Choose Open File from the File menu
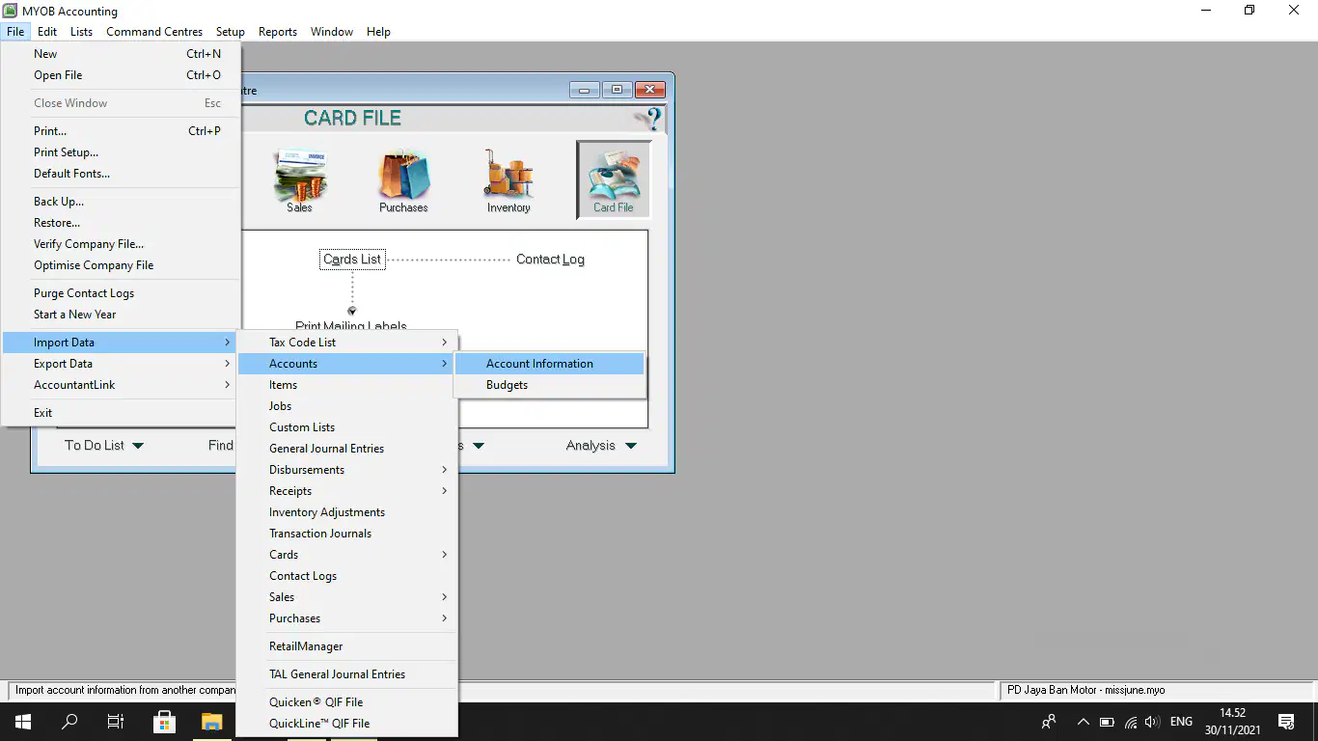Screen dimensions: 1318x741 [x=121, y=75]
